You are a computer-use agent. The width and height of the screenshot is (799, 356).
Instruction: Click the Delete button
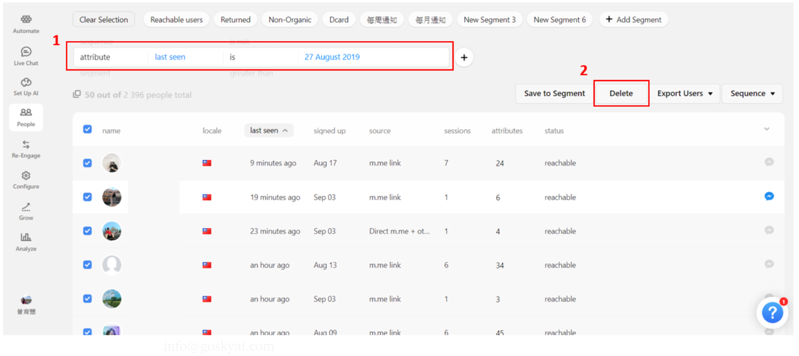pyautogui.click(x=621, y=93)
